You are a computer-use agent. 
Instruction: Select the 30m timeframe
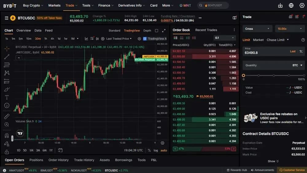[x=38, y=39]
